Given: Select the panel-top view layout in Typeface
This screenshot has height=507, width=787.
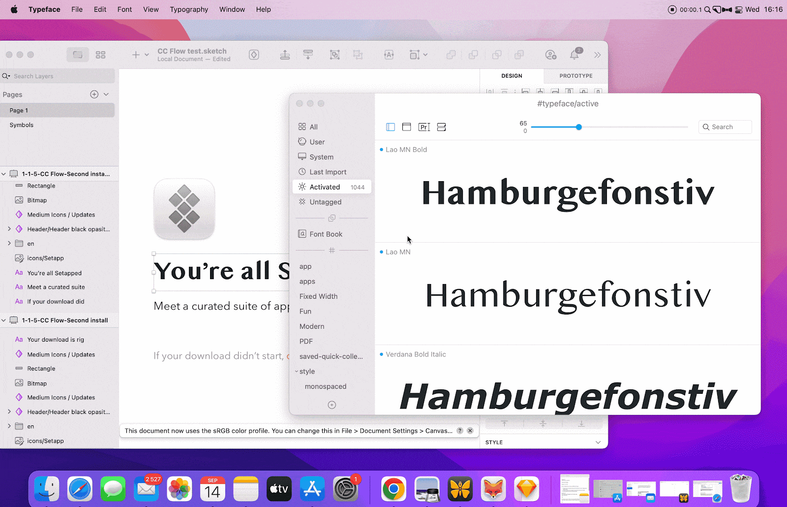Looking at the screenshot, I should pyautogui.click(x=406, y=127).
